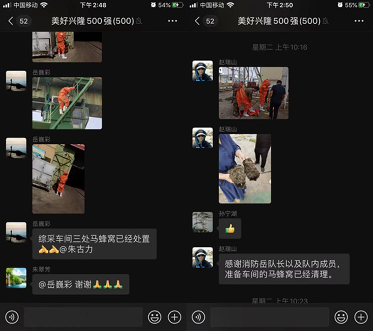Open the photo of hands holding wasp nests
Screen dimensions: 373x331
pos(245,169)
